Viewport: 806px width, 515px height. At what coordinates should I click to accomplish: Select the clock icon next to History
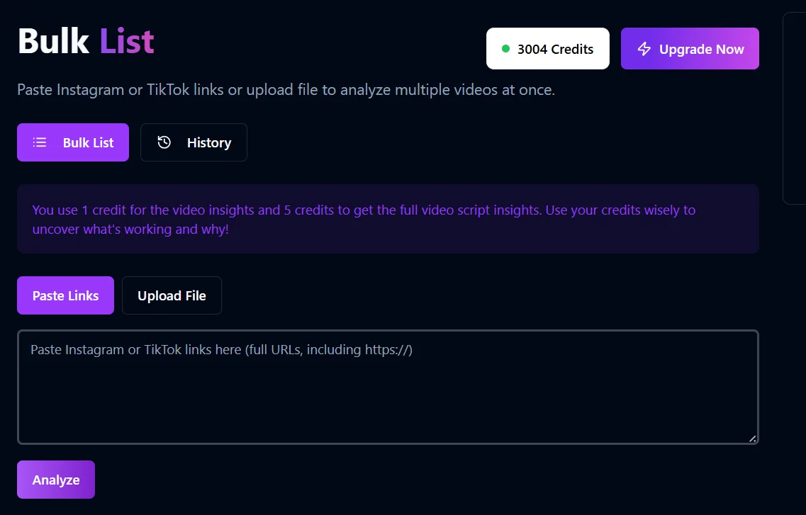164,142
